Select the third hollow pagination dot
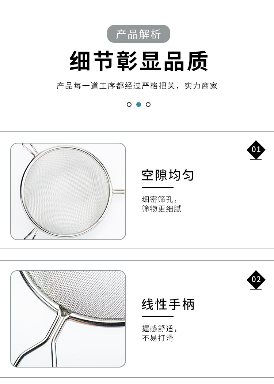Image resolution: width=274 pixels, height=384 pixels. pyautogui.click(x=148, y=105)
